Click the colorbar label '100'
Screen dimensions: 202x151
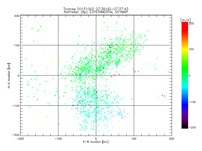[x=191, y=49]
